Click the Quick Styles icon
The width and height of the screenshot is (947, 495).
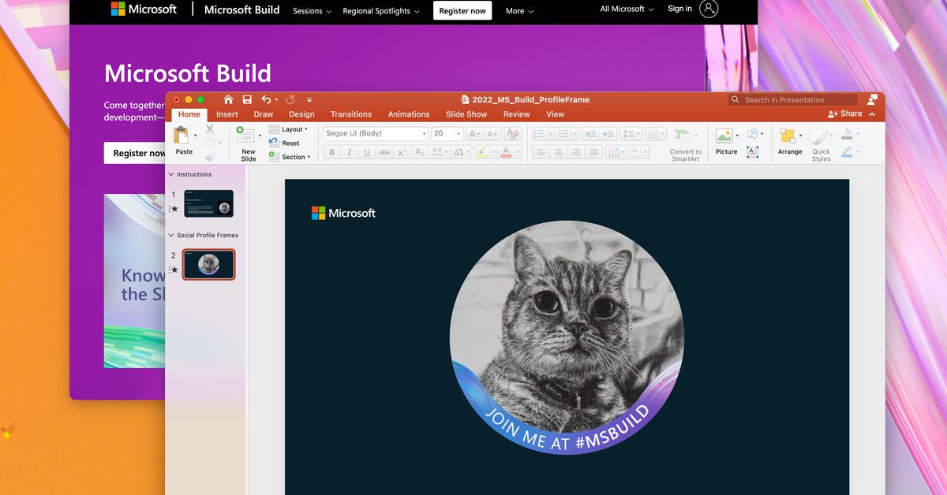(820, 137)
